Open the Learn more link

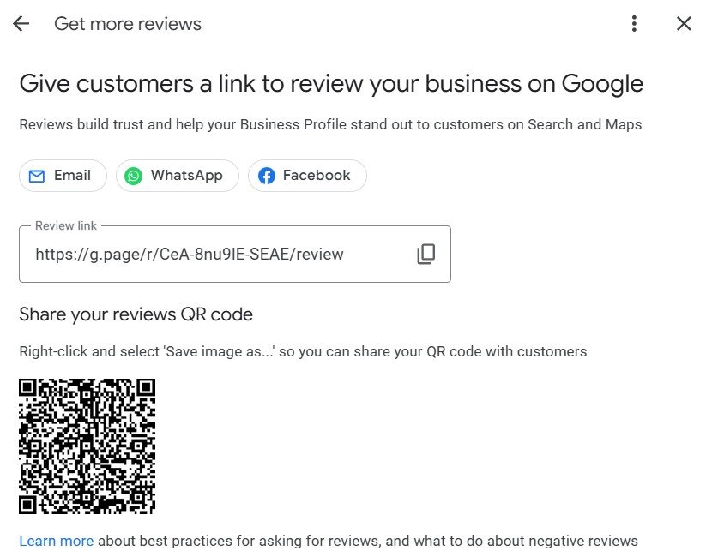[56, 541]
